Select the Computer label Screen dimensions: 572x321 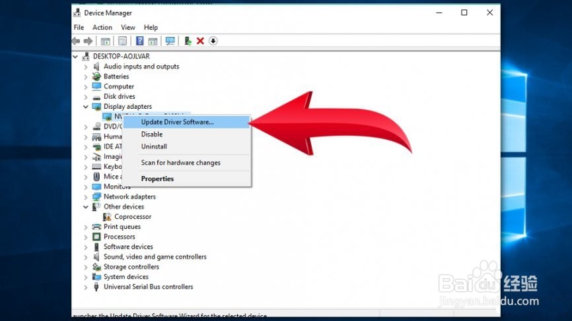pyautogui.click(x=119, y=86)
